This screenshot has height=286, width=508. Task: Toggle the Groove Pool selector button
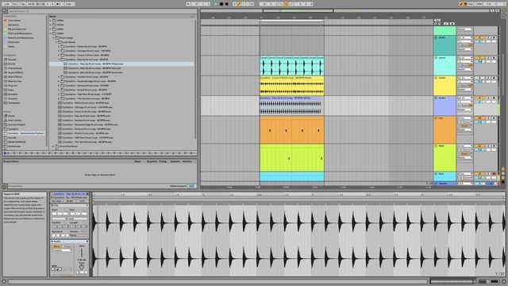(x=4, y=187)
